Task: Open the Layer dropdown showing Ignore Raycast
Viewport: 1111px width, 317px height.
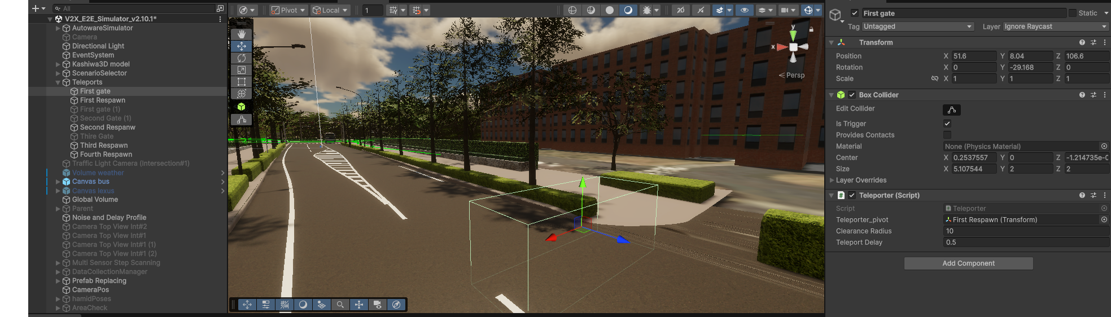Action: 1055,27
